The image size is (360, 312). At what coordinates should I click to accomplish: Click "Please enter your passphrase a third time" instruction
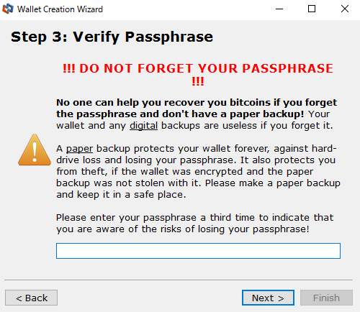tap(155, 218)
